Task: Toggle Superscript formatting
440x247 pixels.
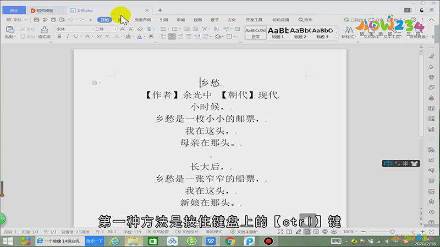Action: 99,36
